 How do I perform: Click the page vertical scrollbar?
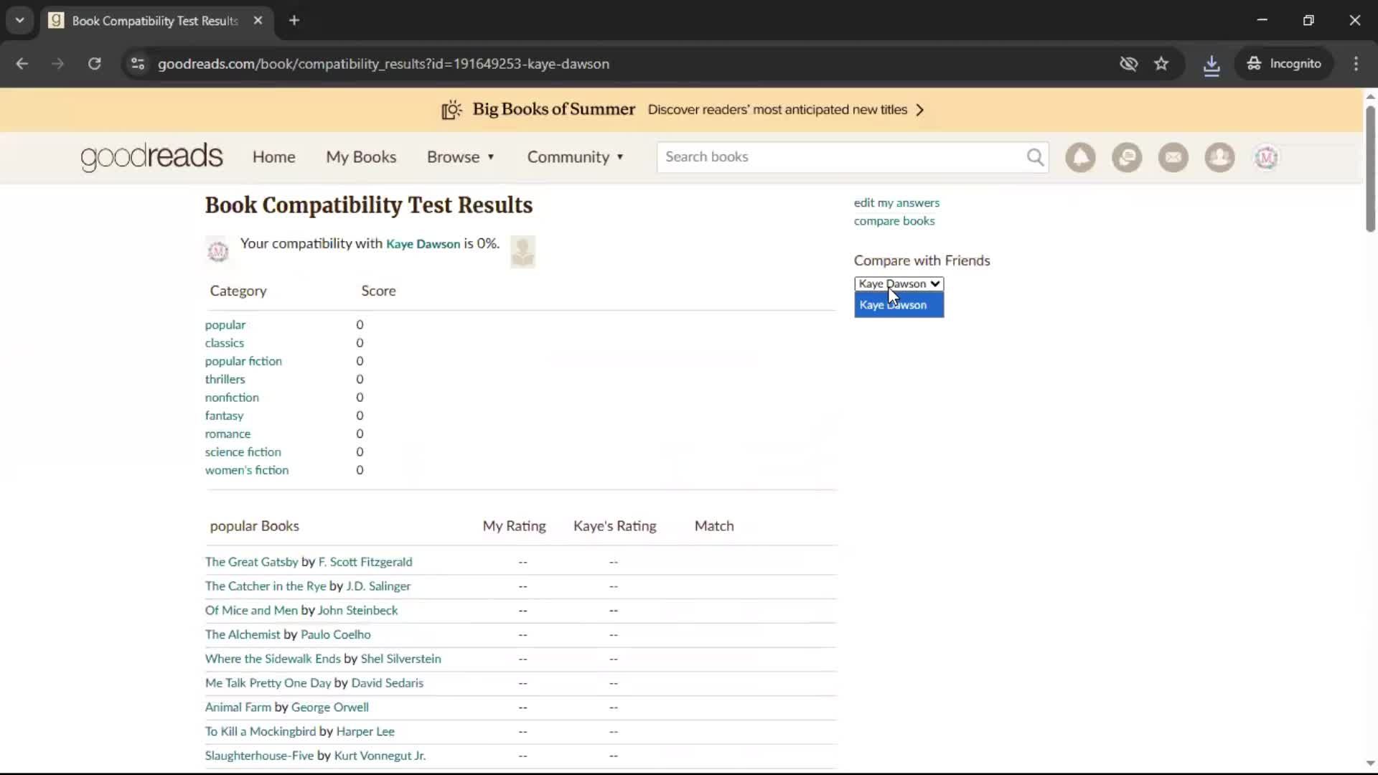1370,169
